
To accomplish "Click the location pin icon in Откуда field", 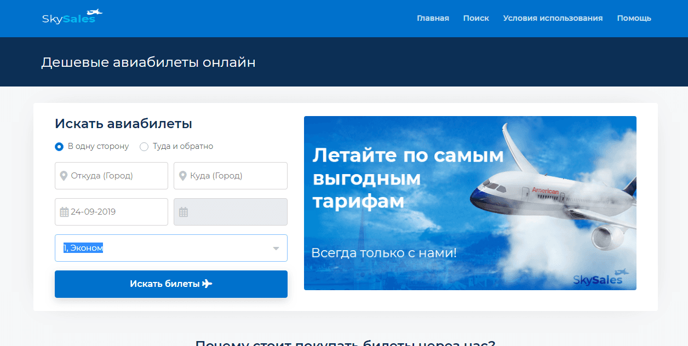I will (63, 176).
